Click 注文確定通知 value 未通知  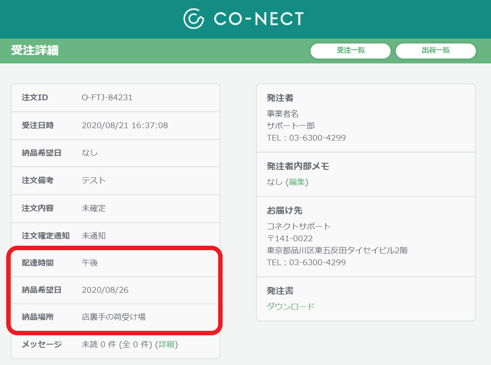(x=94, y=235)
